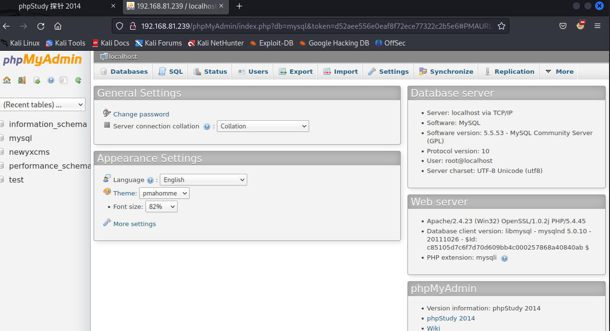Screen dimensions: 610x331
Task: Open the Recent tables dropdown
Action: (43, 104)
